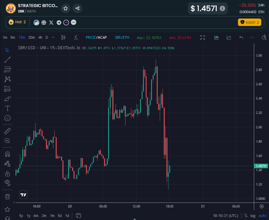Select the brush drawing tool
269x220 pixels.
(x=7, y=99)
